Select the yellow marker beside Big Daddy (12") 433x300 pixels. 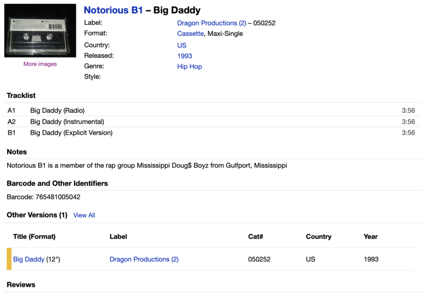click(x=9, y=259)
